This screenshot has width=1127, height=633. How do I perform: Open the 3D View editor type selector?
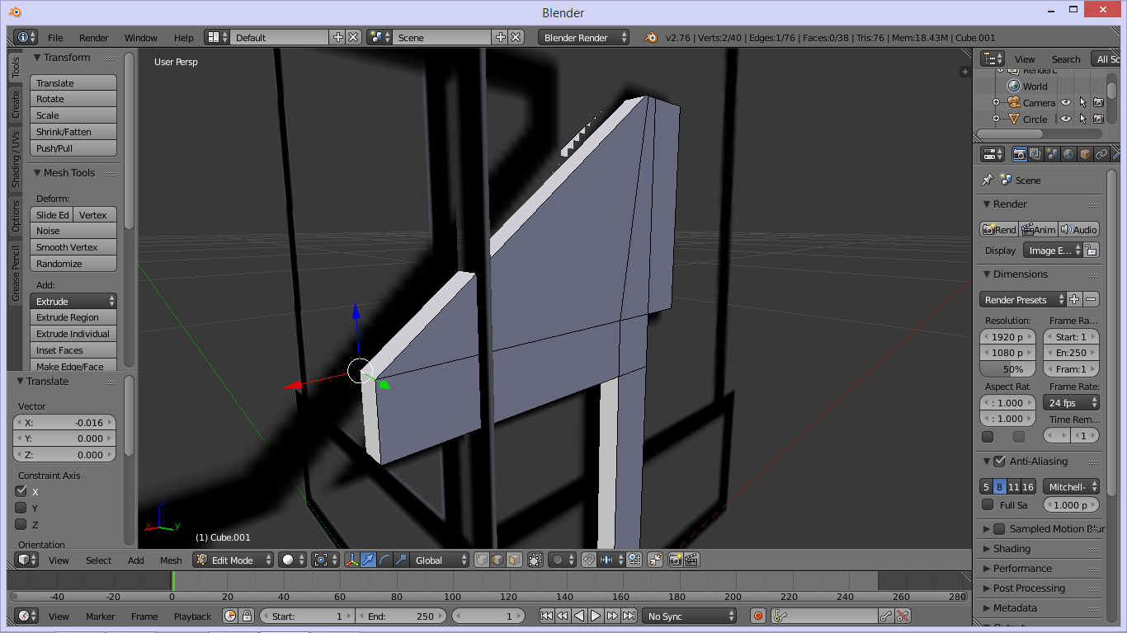pyautogui.click(x=28, y=560)
